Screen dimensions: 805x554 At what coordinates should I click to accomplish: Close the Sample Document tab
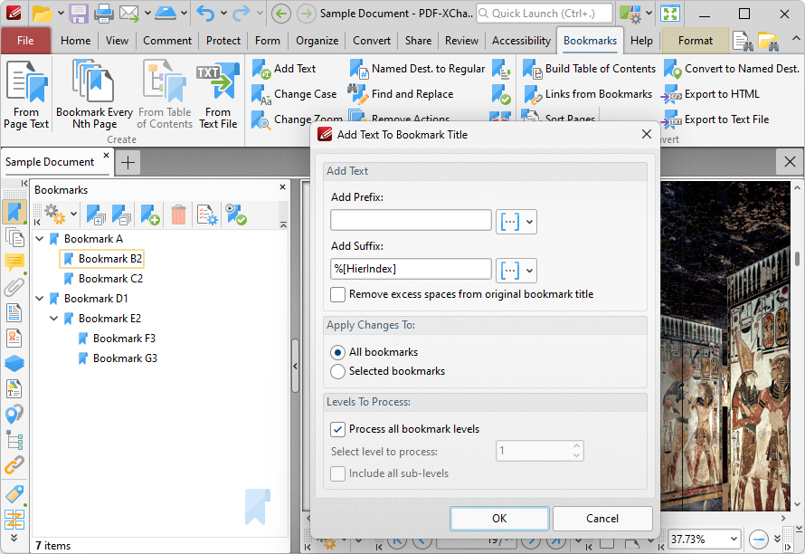106,155
